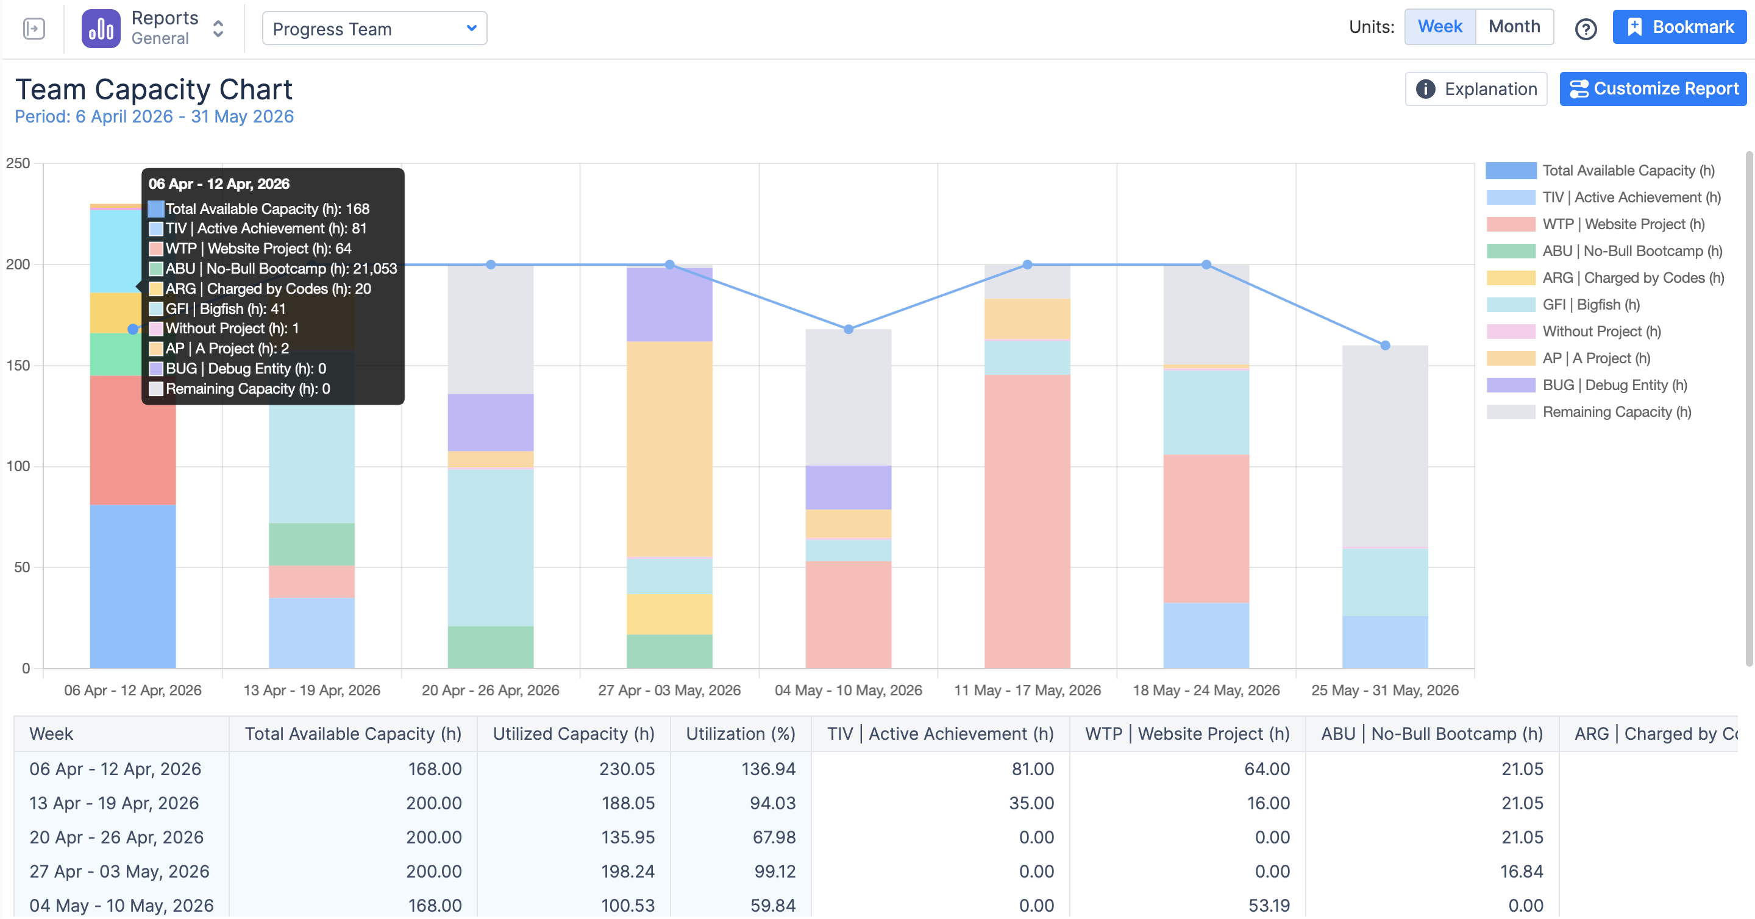The image size is (1755, 919).
Task: Toggle WTP Website Project legend entry
Action: tap(1595, 224)
